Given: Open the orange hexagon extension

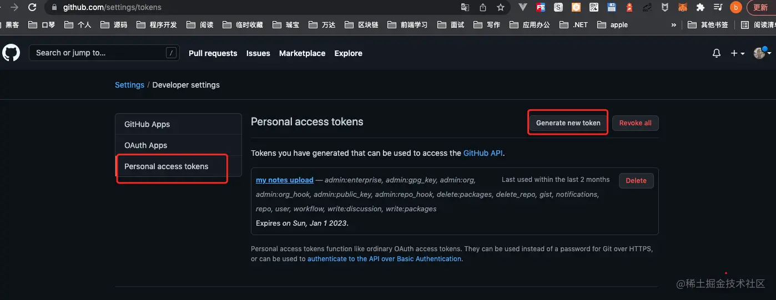Looking at the screenshot, I should point(576,7).
